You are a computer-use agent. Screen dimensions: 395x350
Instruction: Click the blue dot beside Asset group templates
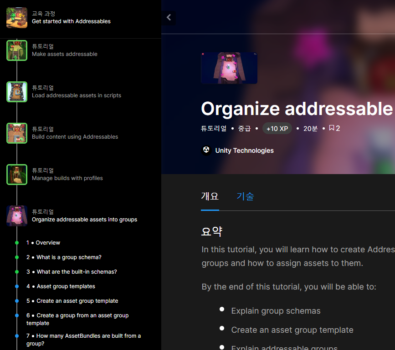pos(17,286)
